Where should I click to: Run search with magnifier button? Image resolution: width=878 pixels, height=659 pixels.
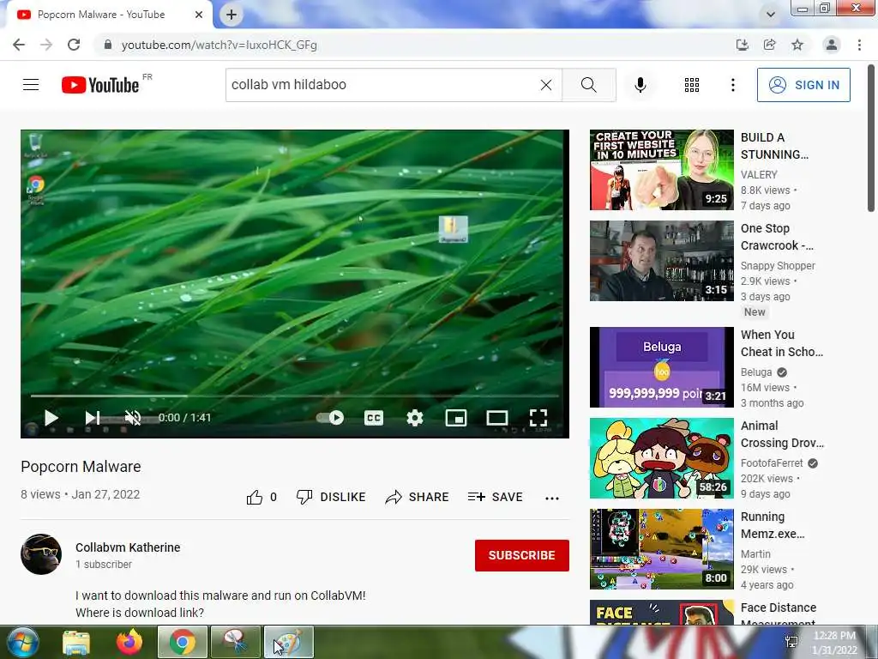[x=588, y=85]
